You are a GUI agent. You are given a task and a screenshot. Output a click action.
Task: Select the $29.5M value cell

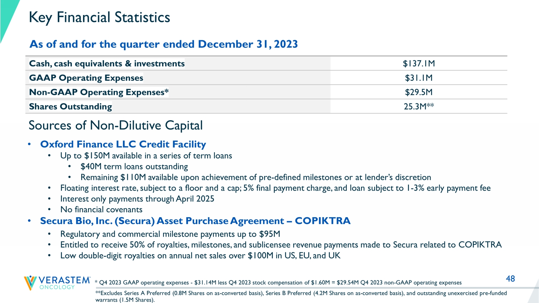pyautogui.click(x=419, y=92)
